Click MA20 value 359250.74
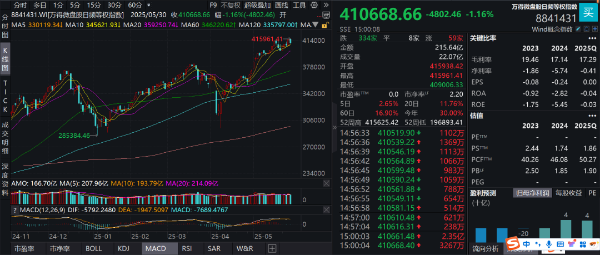The image size is (600, 255). (x=161, y=25)
